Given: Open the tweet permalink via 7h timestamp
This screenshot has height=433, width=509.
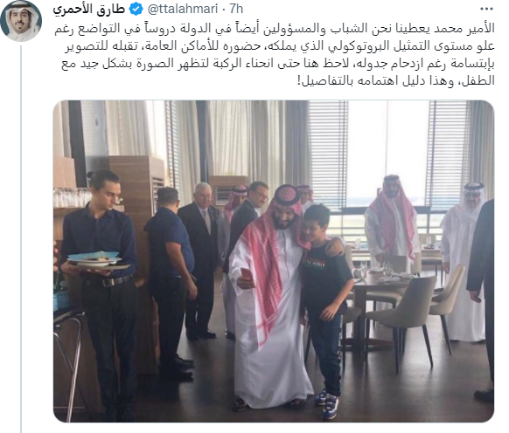Looking at the screenshot, I should click(236, 9).
